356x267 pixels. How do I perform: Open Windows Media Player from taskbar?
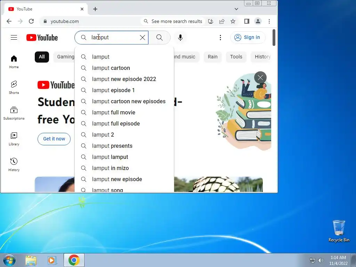click(x=52, y=260)
